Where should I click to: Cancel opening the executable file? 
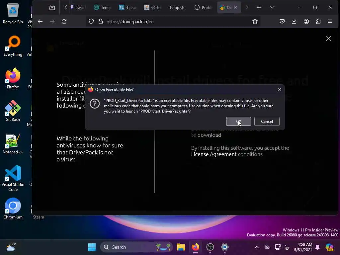pos(267,122)
